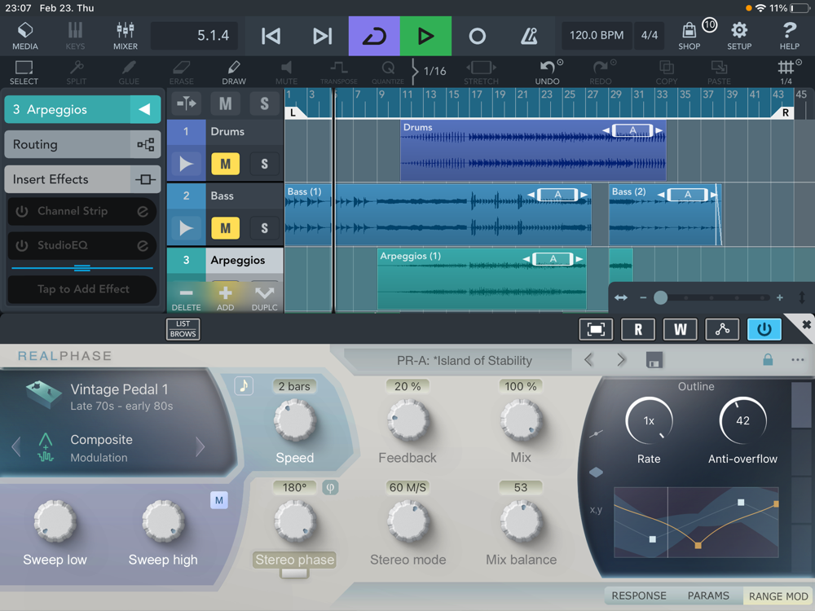
Task: Duplicate the selected track
Action: 264,298
